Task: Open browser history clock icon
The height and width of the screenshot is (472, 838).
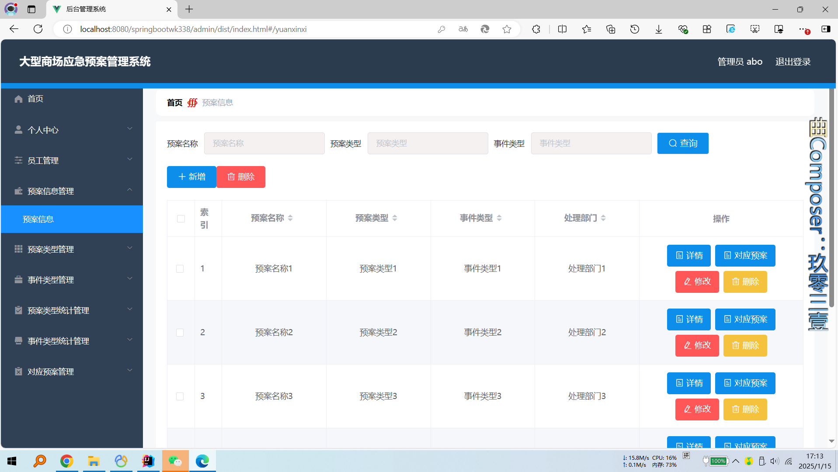Action: 635,29
